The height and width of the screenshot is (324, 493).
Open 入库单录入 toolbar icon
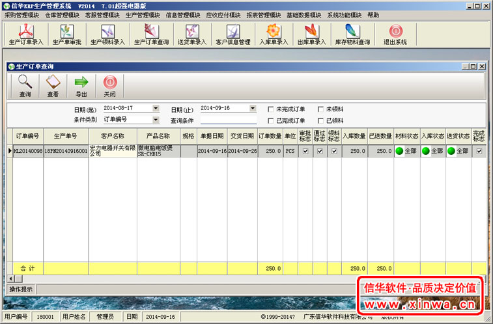274,34
